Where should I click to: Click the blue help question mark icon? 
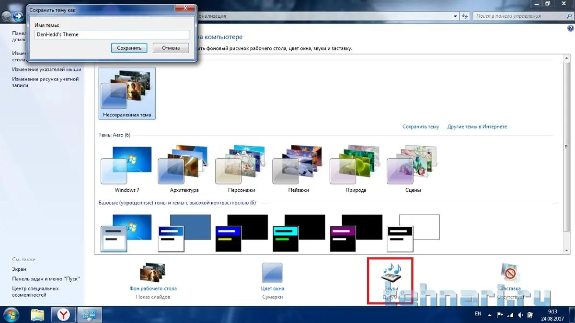[570, 29]
